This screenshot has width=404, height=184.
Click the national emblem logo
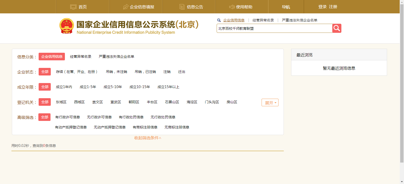67,26
